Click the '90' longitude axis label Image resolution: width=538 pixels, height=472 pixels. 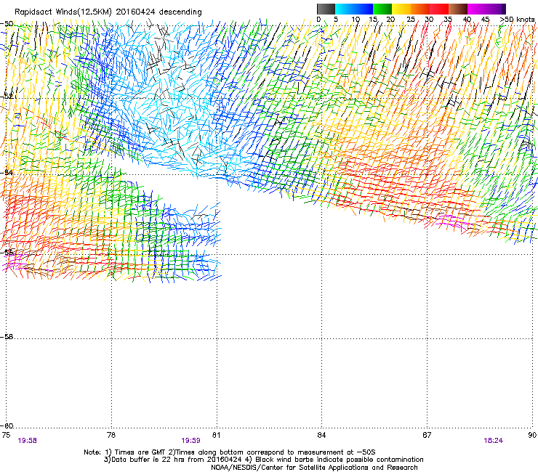(532, 435)
